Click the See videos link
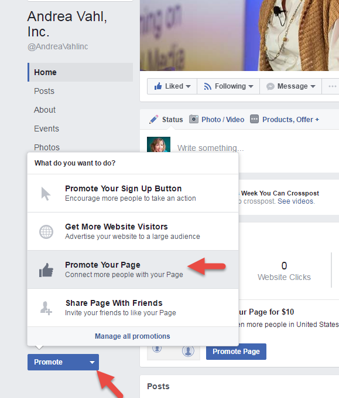Screen dimensions: 339x398 point(296,201)
